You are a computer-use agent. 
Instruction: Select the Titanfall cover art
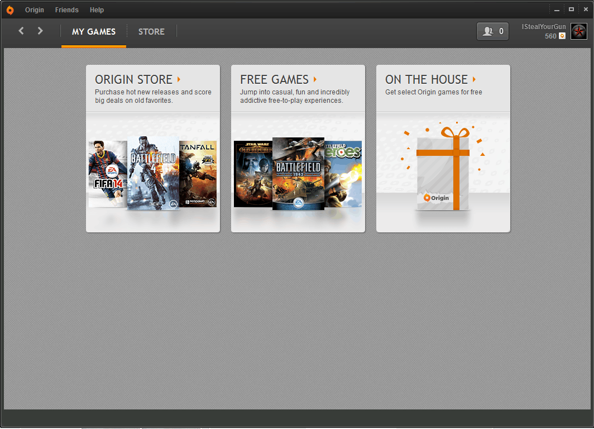(x=198, y=174)
